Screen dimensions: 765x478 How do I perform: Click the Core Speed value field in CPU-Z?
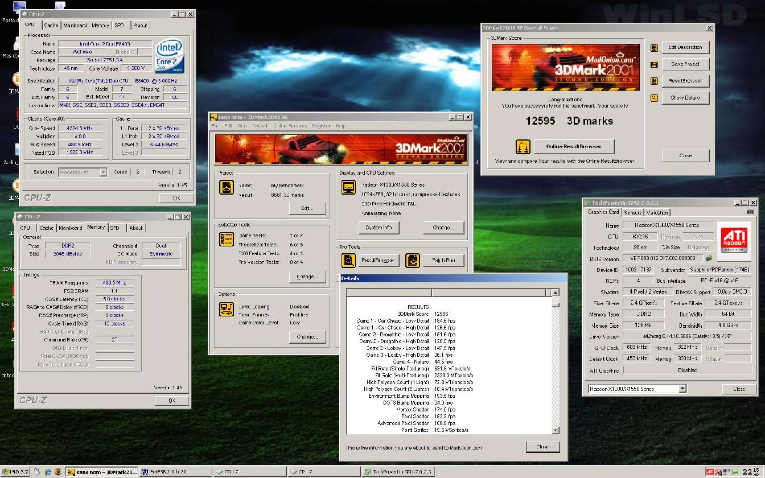pyautogui.click(x=80, y=129)
